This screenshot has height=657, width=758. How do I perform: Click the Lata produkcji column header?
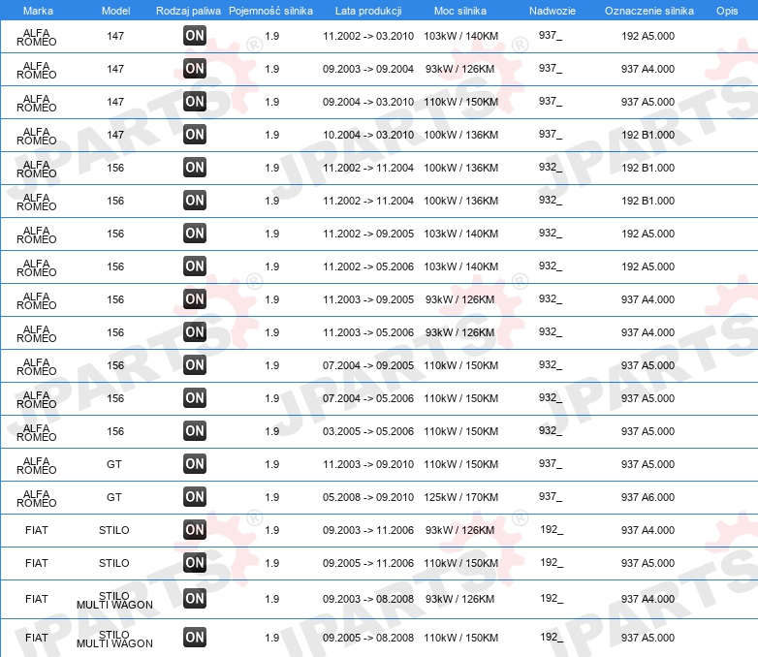click(368, 11)
